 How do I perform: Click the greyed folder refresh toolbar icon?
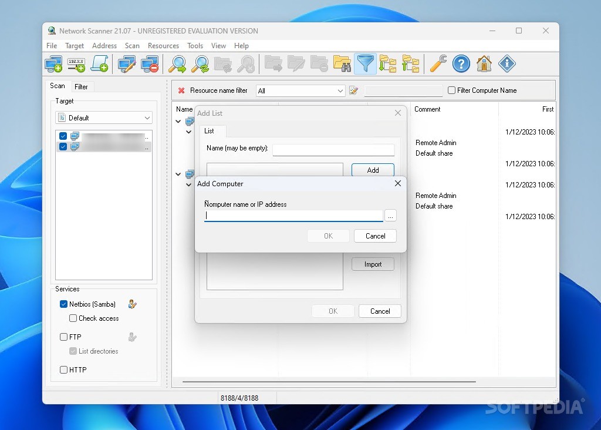tap(223, 63)
